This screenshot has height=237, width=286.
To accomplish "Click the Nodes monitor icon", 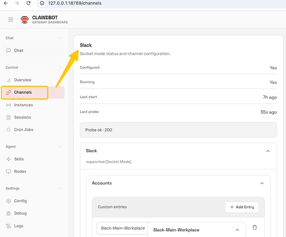I will click(x=9, y=172).
